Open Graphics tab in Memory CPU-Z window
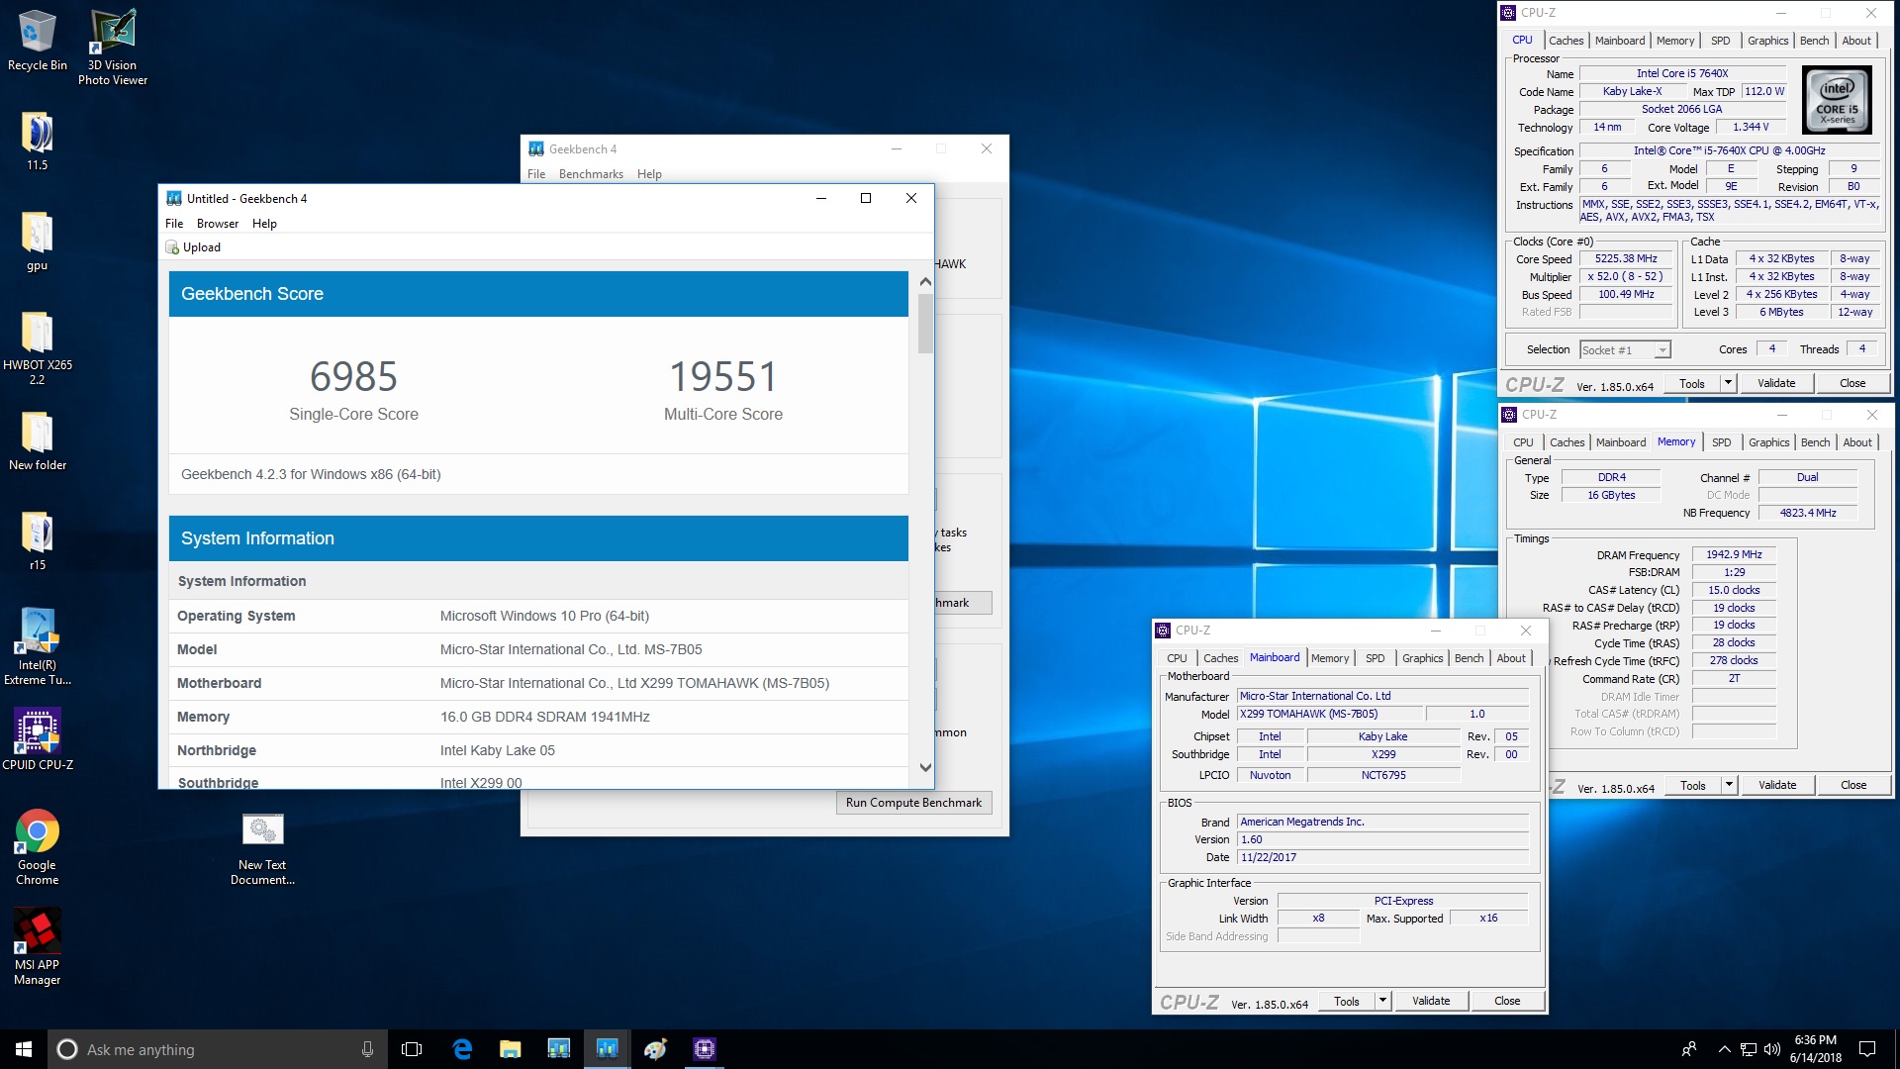The width and height of the screenshot is (1900, 1069). pos(1768,442)
